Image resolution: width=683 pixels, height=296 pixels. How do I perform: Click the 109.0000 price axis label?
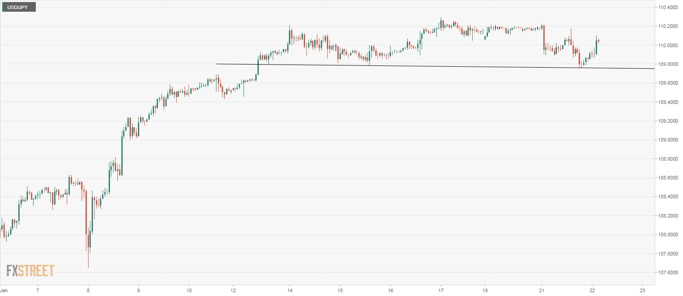click(668, 140)
